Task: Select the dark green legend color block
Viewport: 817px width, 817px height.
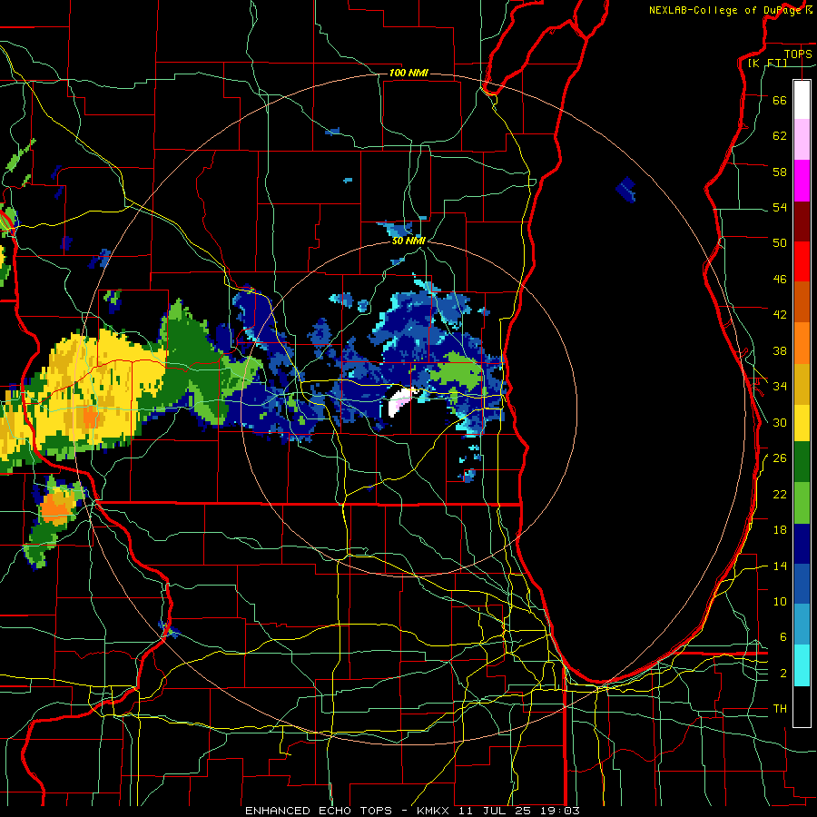Action: [802, 462]
